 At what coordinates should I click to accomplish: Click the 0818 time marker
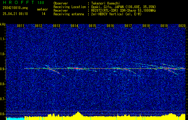pyautogui.click(x=146, y=26)
